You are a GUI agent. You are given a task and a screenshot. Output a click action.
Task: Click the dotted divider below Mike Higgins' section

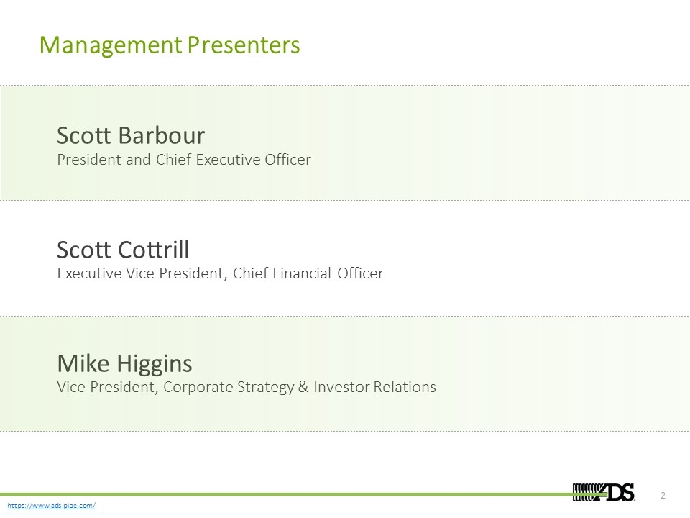pyautogui.click(x=345, y=432)
